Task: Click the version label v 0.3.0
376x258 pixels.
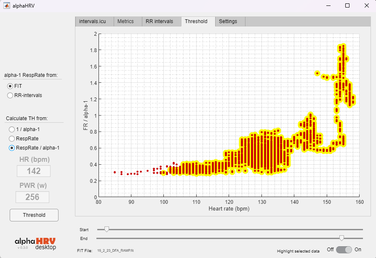Action: coord(23,247)
